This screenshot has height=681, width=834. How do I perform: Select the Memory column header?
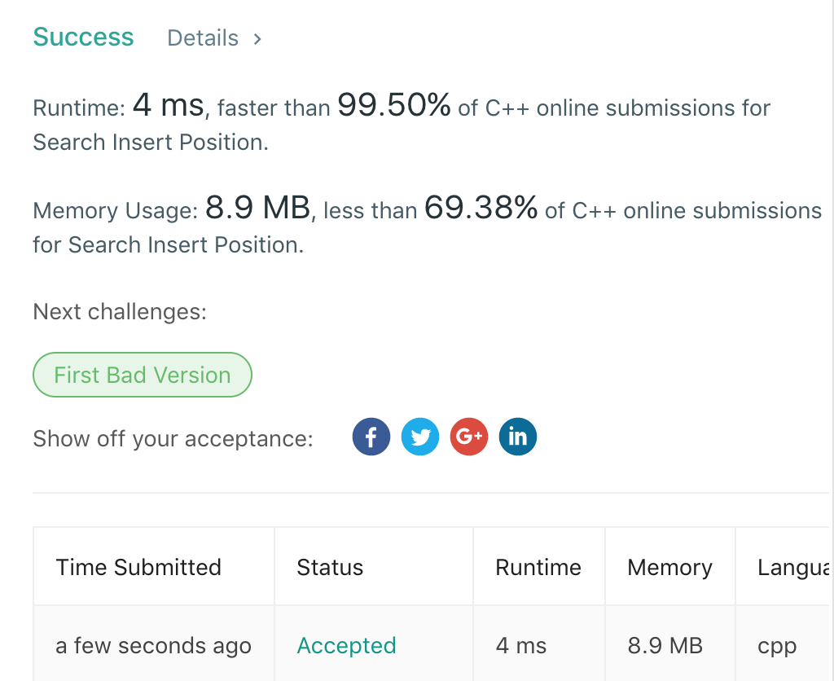[x=669, y=567]
